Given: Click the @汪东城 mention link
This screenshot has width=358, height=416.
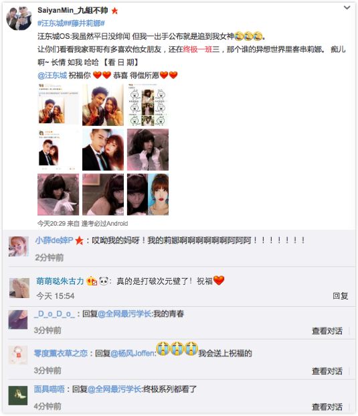Looking at the screenshot, I should [52, 75].
